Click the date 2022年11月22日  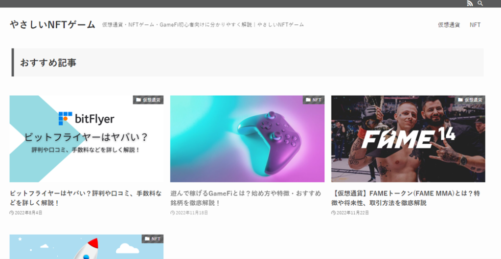[352, 213]
